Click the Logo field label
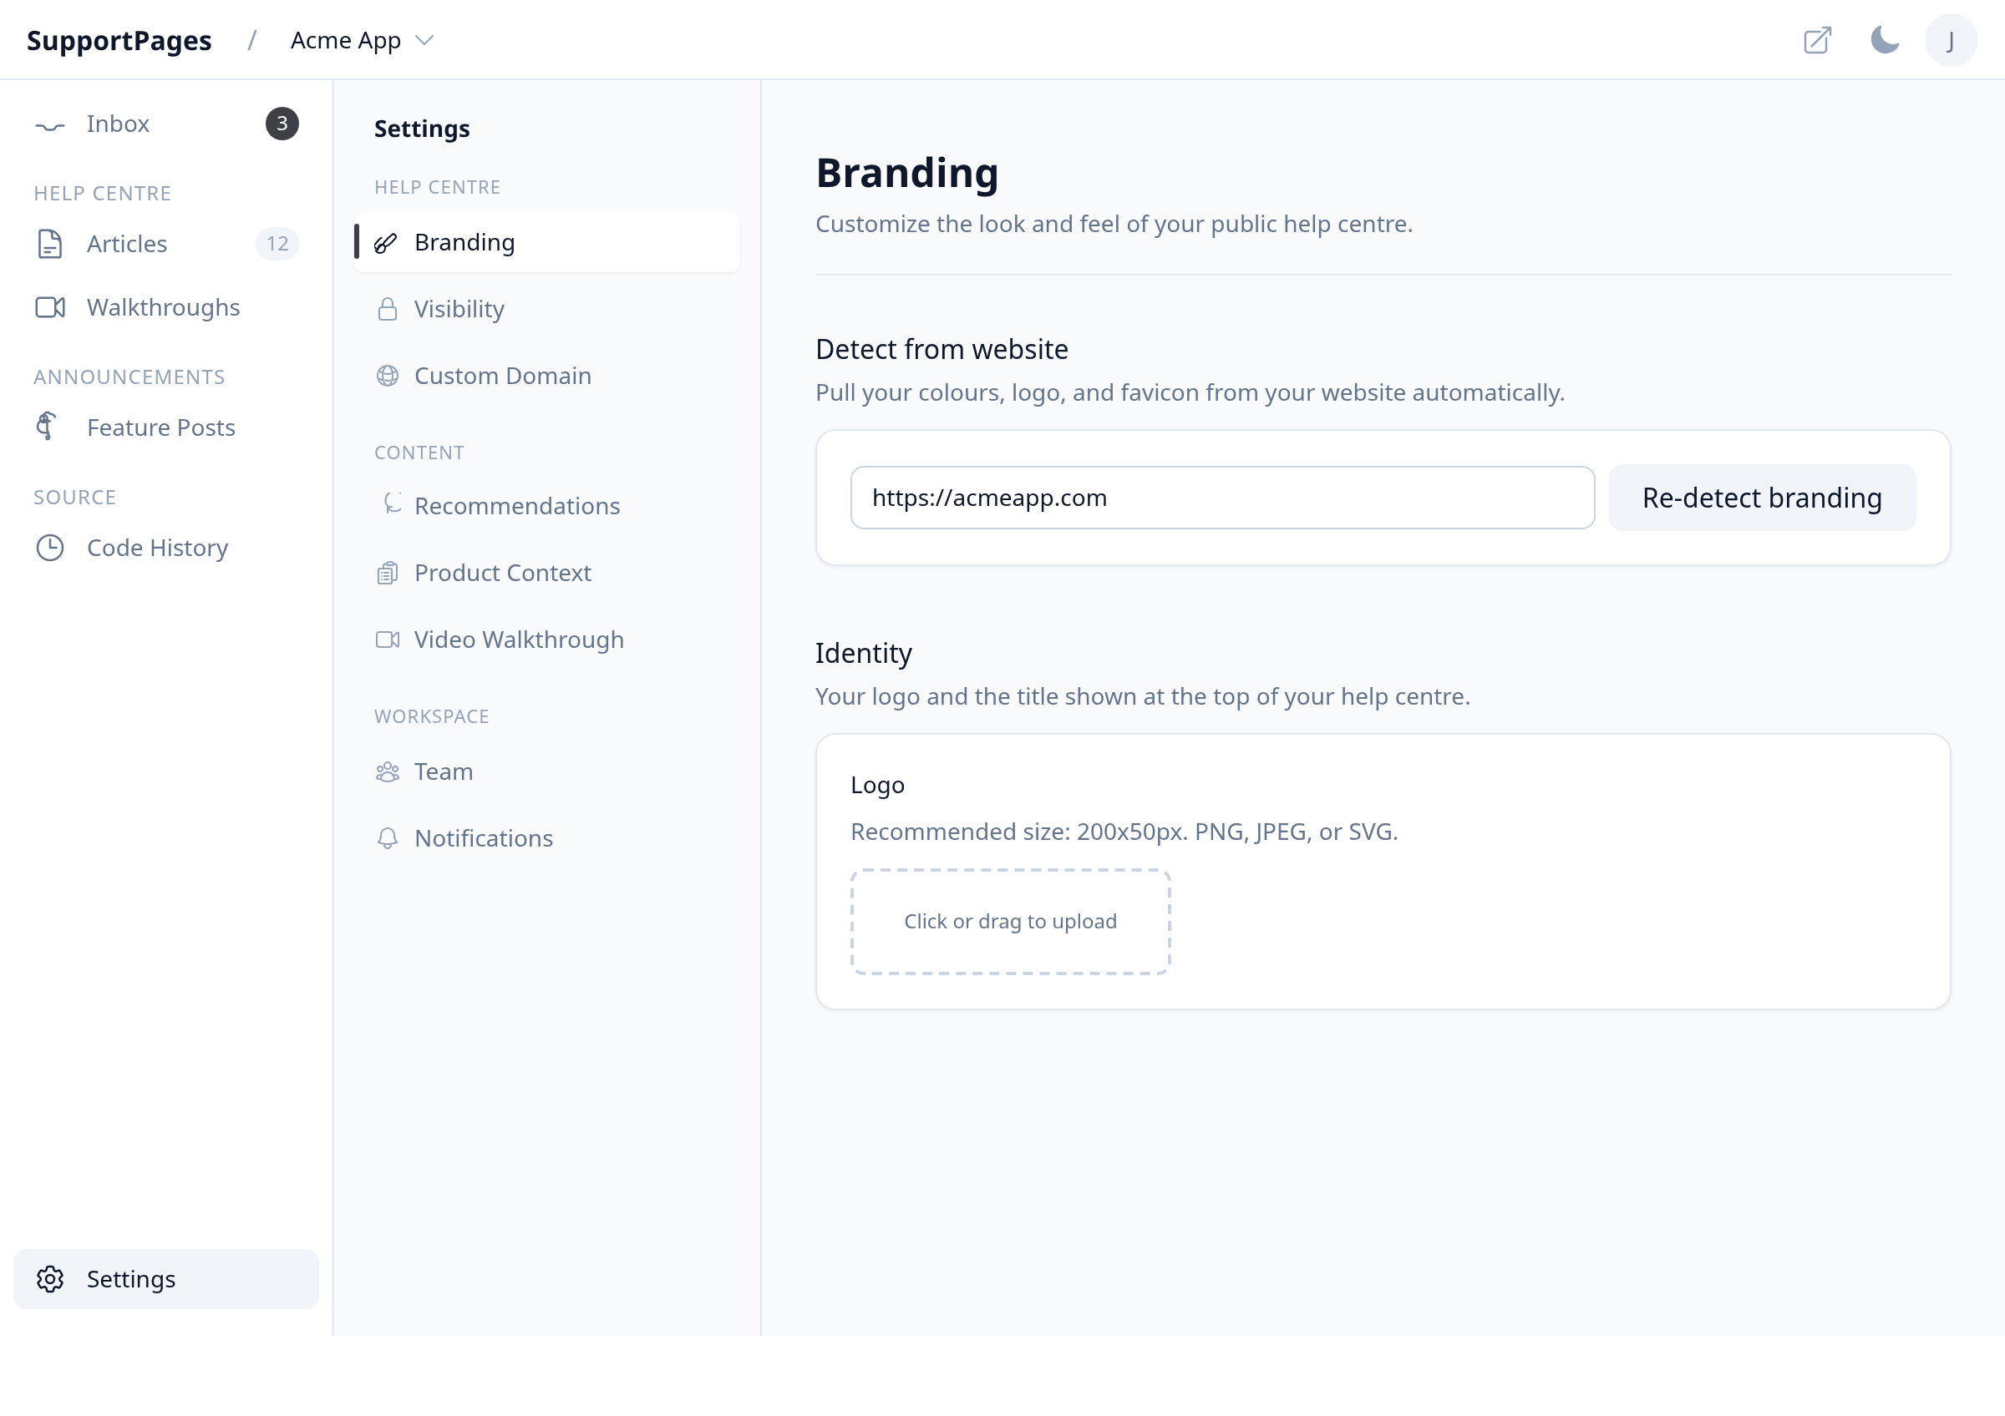This screenshot has width=2005, height=1416. coord(878,785)
